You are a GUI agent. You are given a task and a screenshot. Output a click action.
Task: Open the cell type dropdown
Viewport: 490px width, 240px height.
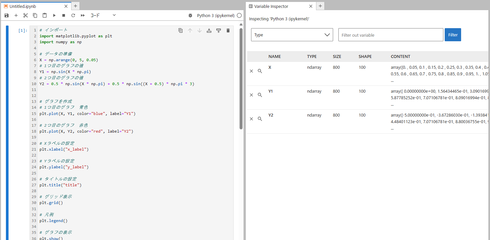click(x=103, y=15)
